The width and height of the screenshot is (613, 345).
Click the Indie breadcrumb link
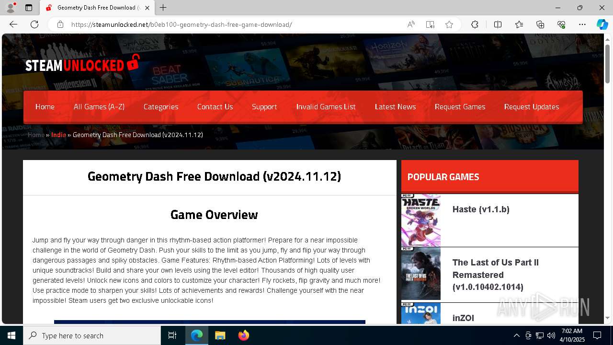click(59, 135)
